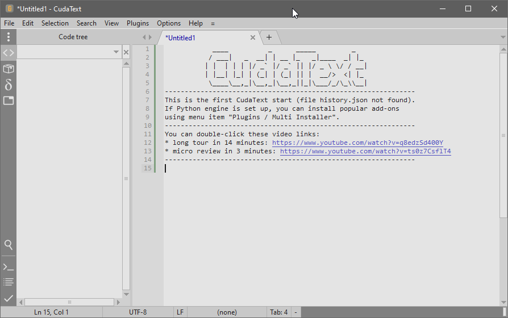Open the Edit menu
Viewport: 508px width, 318px height.
point(28,23)
